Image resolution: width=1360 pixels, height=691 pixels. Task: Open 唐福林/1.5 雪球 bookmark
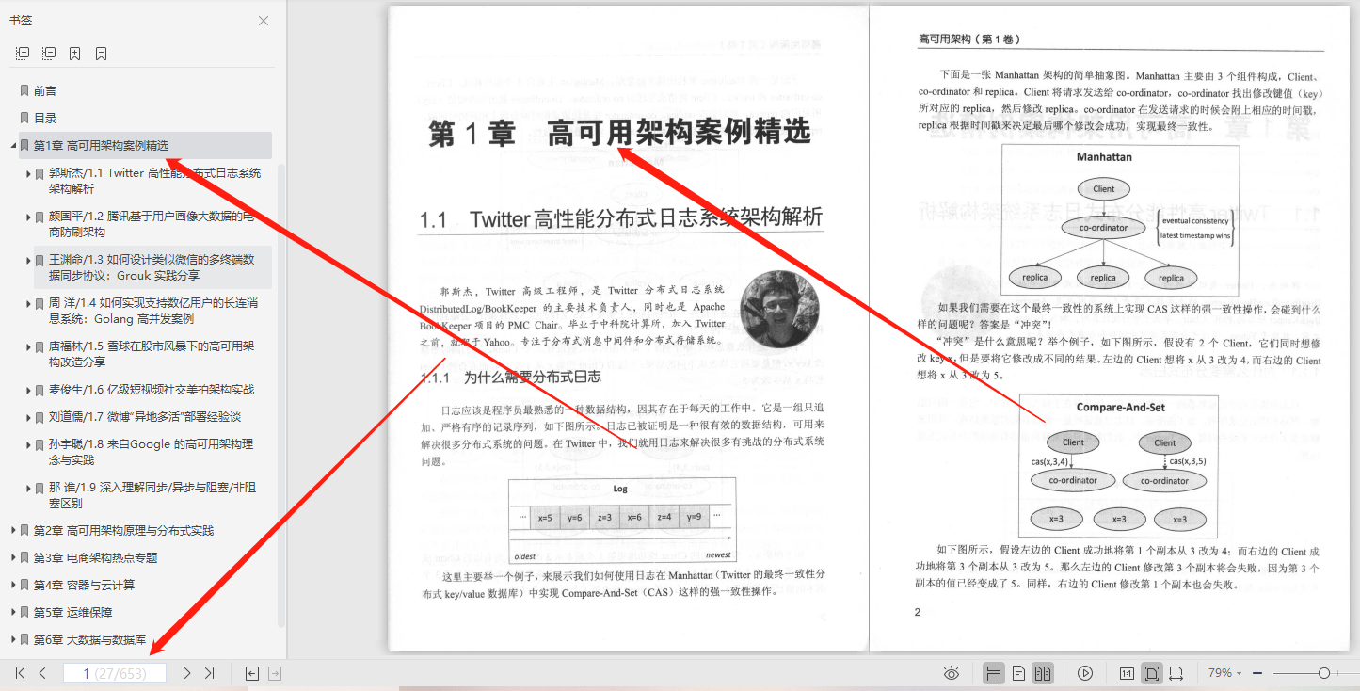tap(152, 354)
